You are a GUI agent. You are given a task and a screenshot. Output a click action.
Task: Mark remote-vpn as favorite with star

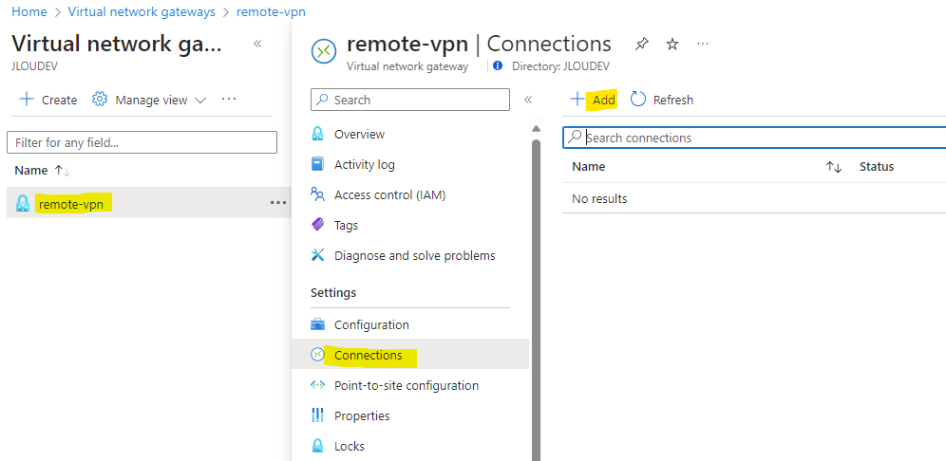[672, 44]
